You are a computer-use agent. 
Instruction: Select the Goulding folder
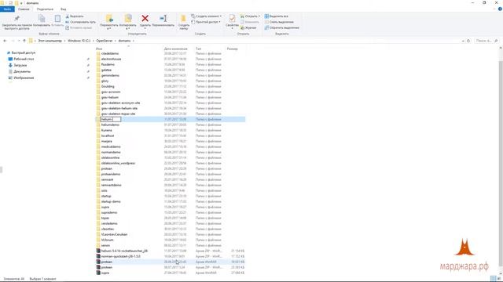coord(108,86)
